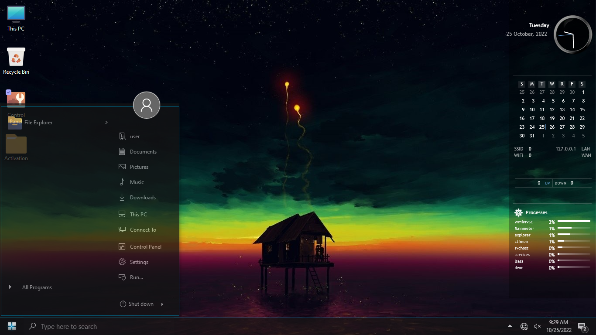
Task: Click the Run icon in Start menu
Action: pyautogui.click(x=122, y=277)
